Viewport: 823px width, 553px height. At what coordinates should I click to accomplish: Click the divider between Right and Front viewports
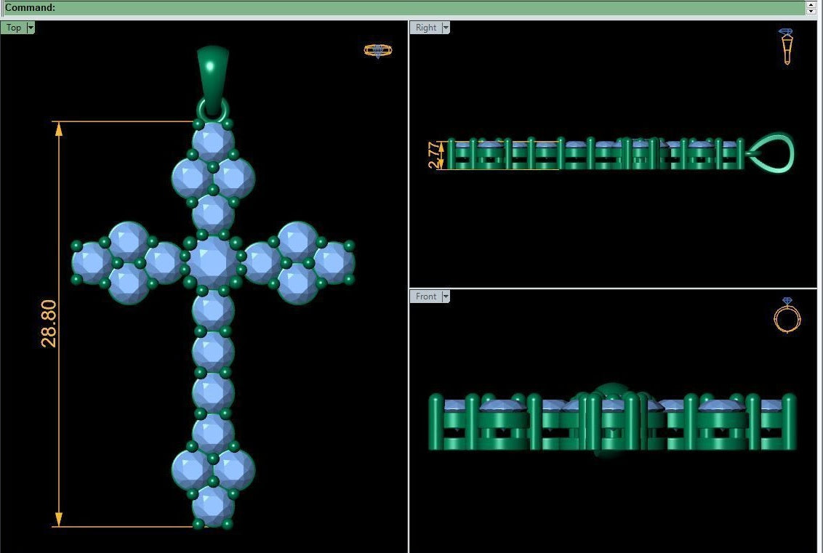(x=613, y=288)
